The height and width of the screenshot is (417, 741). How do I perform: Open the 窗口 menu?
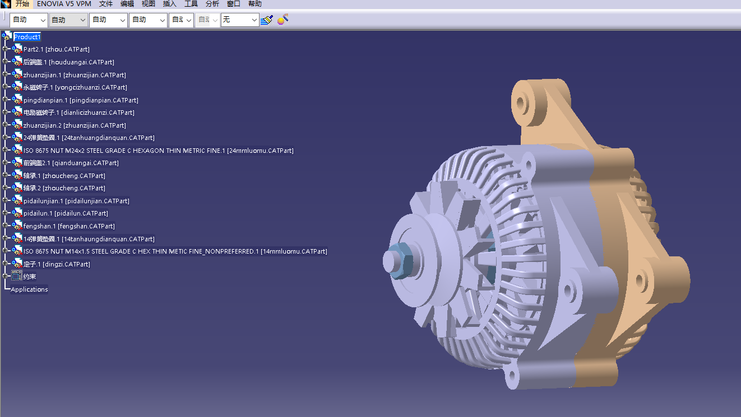(x=234, y=4)
